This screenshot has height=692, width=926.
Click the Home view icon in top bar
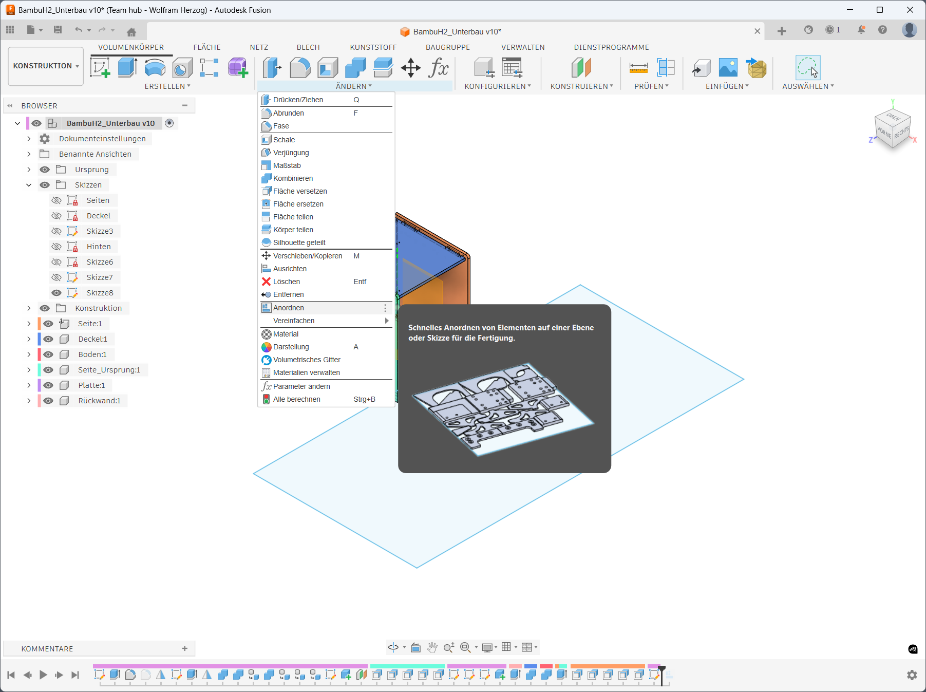[x=131, y=32]
